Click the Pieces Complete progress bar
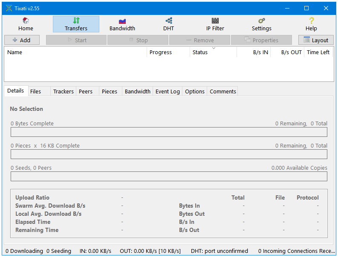The height and width of the screenshot is (258, 338). point(169,154)
